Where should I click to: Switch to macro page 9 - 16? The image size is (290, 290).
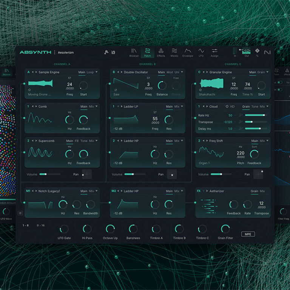[41, 225]
